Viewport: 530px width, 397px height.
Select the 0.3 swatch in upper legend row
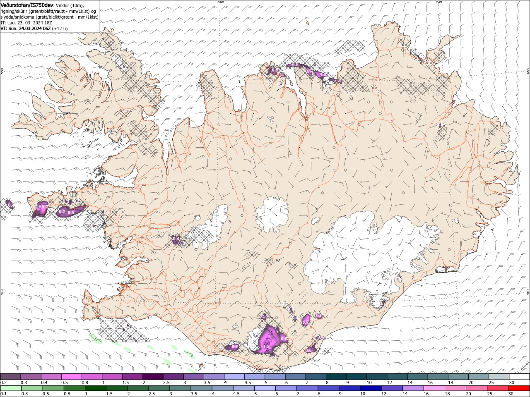tap(31, 377)
